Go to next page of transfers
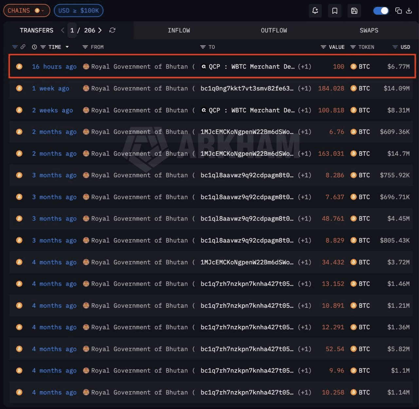The height and width of the screenshot is (409, 419). tap(100, 30)
